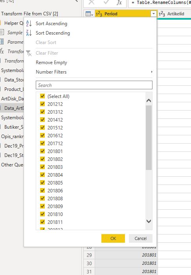191x275 pixels.
Task: Uncheck value 201803
Action: tap(42, 167)
